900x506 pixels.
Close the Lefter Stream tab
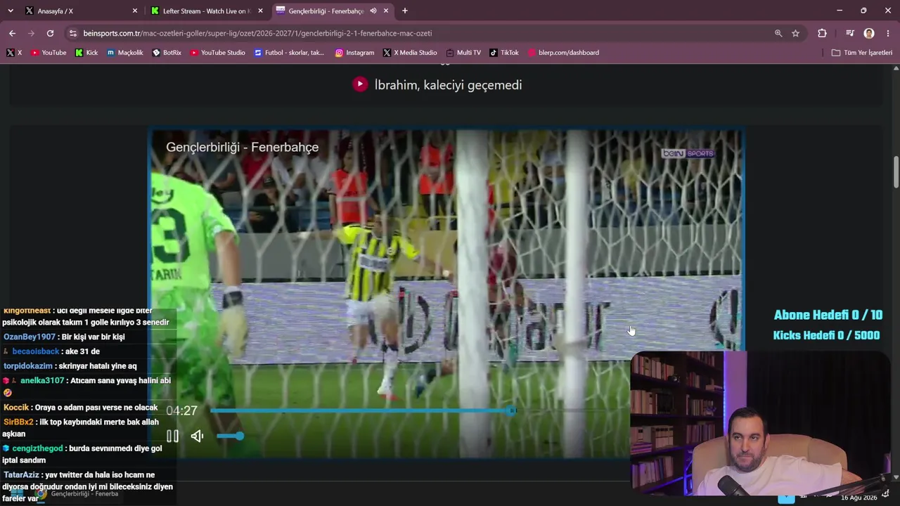[x=260, y=11]
